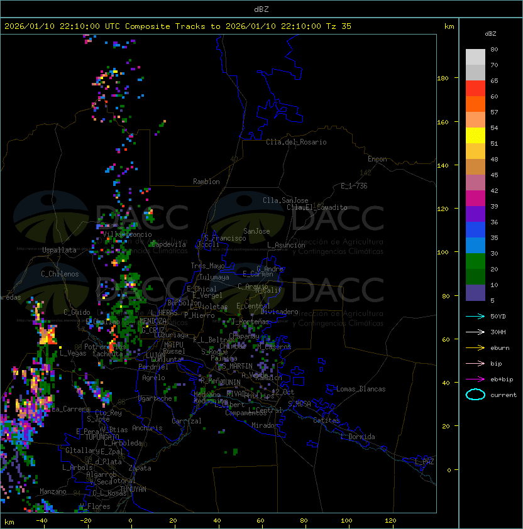The width and height of the screenshot is (523, 529).
Task: Click the Villavicencio map label
Action: click(x=127, y=234)
